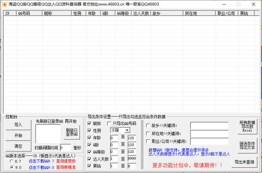Click the ID column header
262x173 pixels.
click(10, 13)
